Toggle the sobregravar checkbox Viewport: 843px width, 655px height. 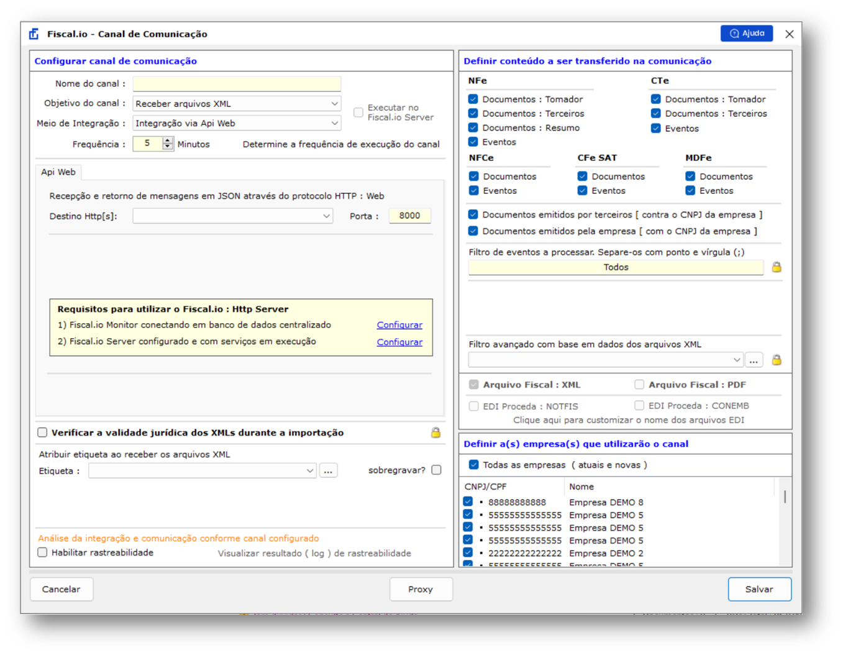tap(437, 470)
